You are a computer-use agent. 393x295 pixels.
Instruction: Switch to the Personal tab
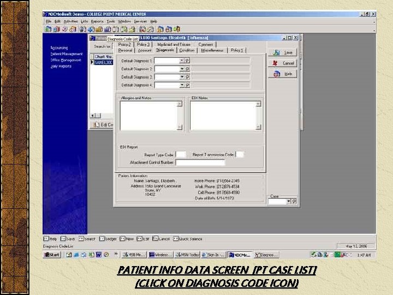(x=125, y=50)
